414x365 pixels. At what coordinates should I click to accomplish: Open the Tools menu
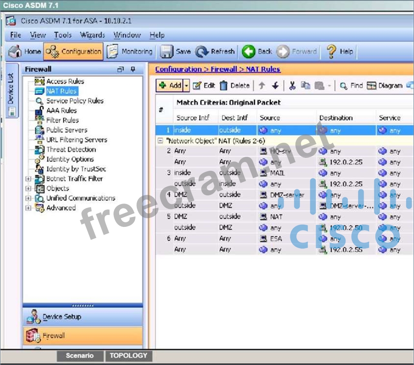62,35
